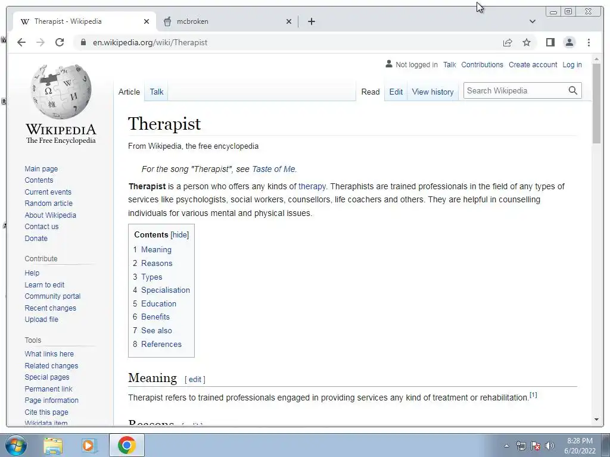The width and height of the screenshot is (610, 457).
Task: Click What links here under Tools
Action: click(49, 353)
